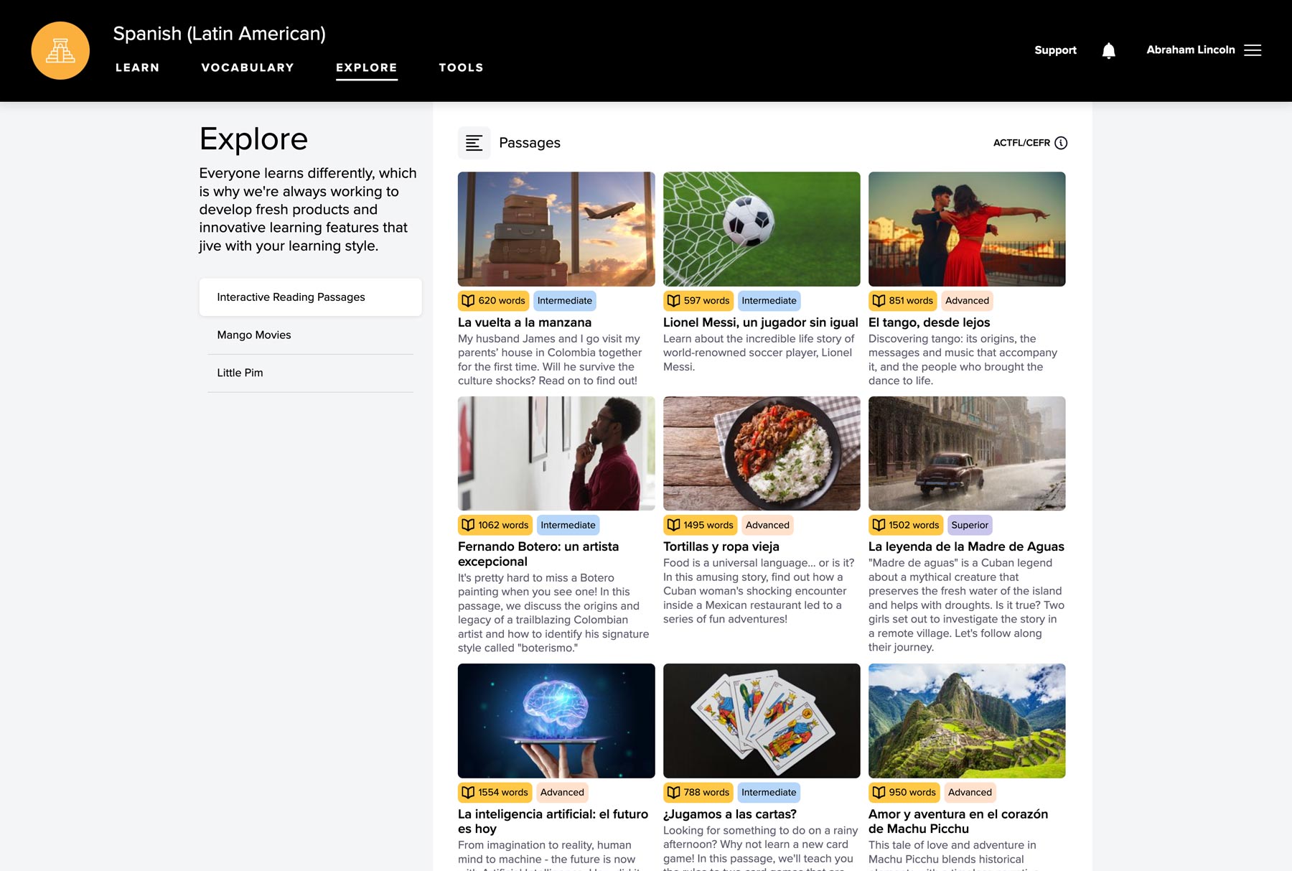Viewport: 1292px width, 871px height.
Task: Click the orange Mango pyramid logo
Action: point(60,50)
